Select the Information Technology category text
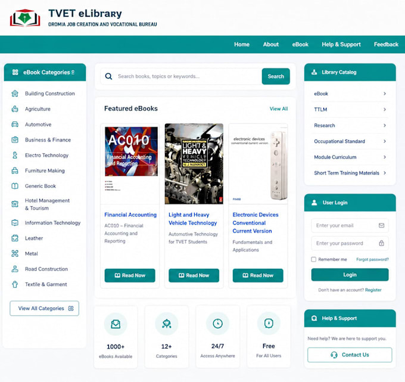This screenshot has width=405, height=382. tap(52, 223)
